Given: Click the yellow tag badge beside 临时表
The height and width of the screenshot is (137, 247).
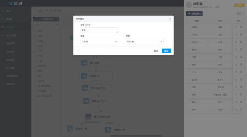Looking at the screenshot, I should point(239,5).
